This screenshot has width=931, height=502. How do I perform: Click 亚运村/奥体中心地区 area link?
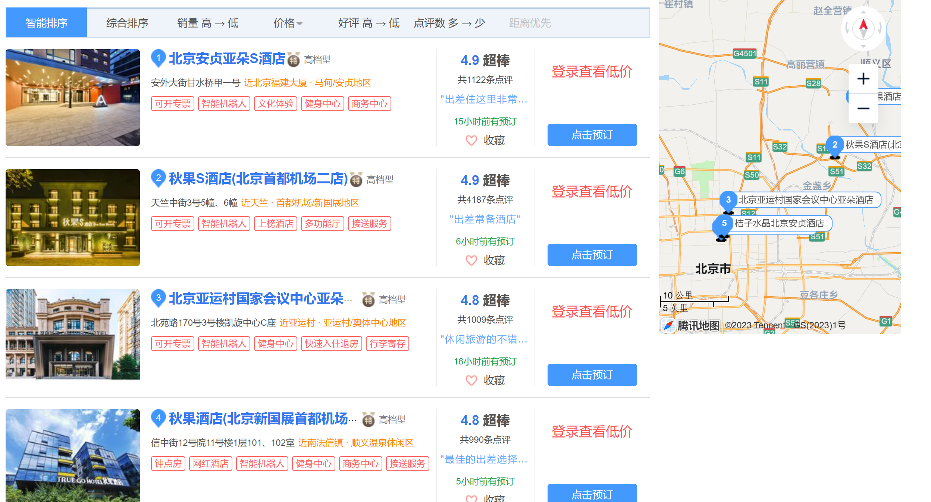tap(364, 323)
